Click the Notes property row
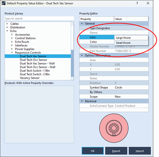Screen dimensions: 159x157 point(114,78)
